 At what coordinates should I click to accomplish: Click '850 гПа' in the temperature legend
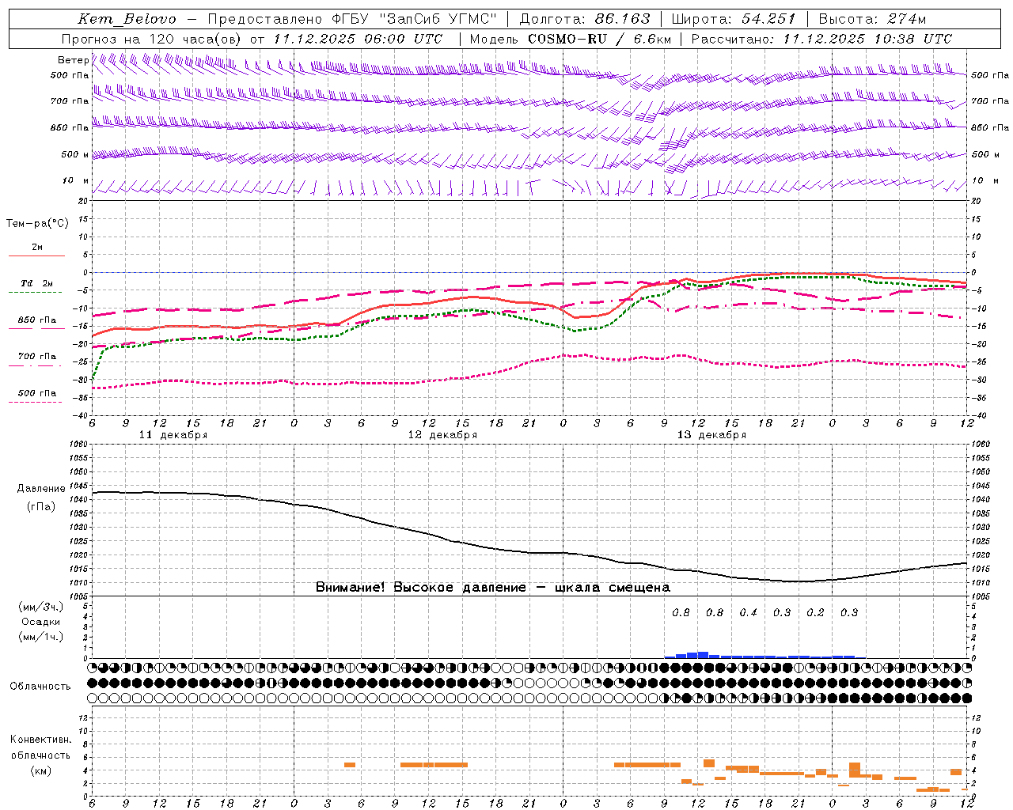coord(37,320)
